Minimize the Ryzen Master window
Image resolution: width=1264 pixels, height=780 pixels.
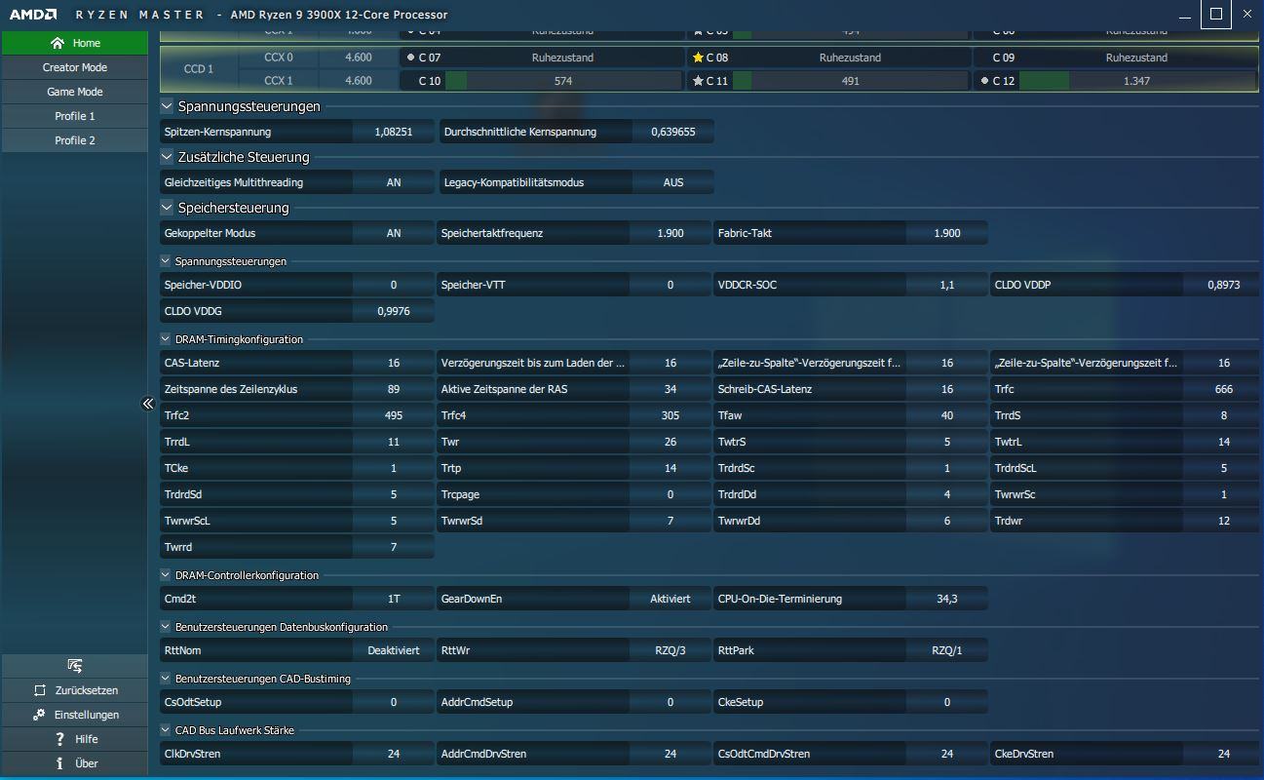(1185, 15)
